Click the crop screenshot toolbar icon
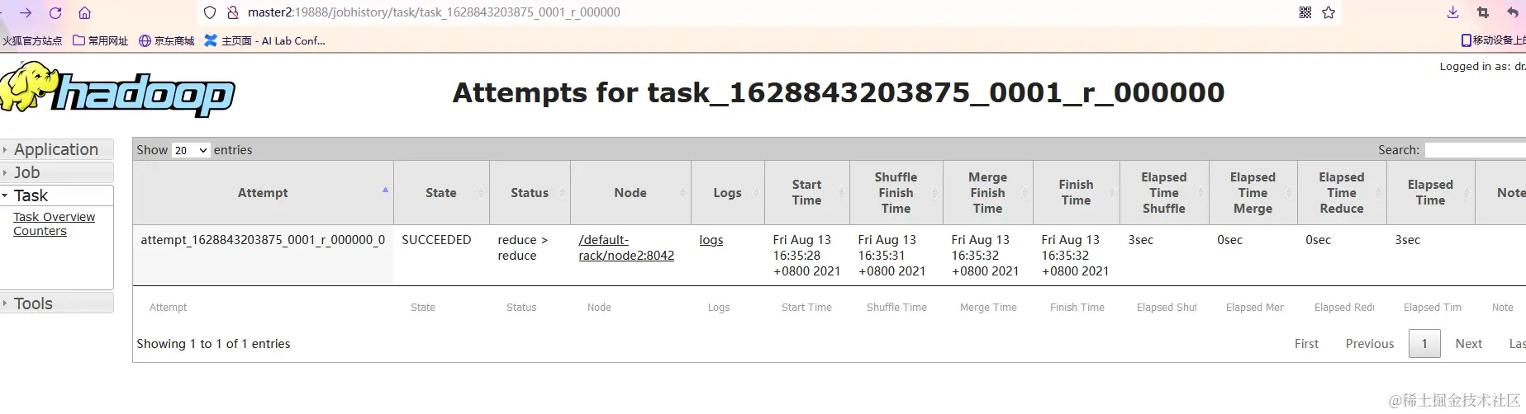 tap(1483, 12)
